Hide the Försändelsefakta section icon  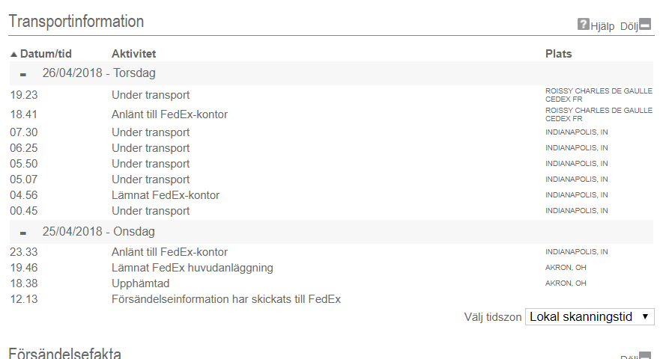tap(645, 355)
